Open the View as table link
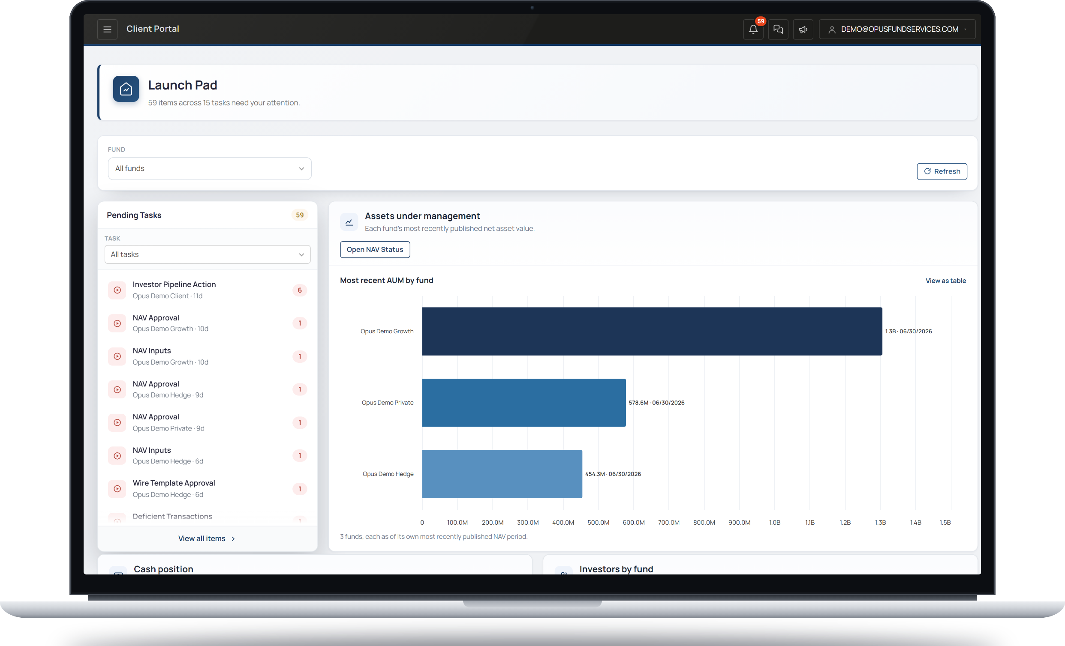1065x646 pixels. [x=945, y=281]
